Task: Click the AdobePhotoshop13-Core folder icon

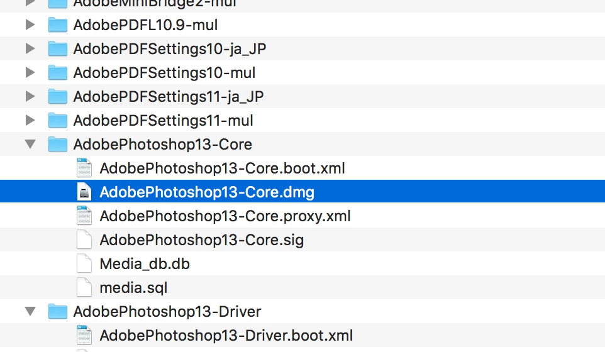Action: pyautogui.click(x=58, y=145)
